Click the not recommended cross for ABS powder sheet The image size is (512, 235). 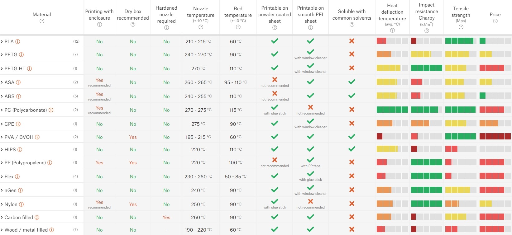pyautogui.click(x=275, y=94)
